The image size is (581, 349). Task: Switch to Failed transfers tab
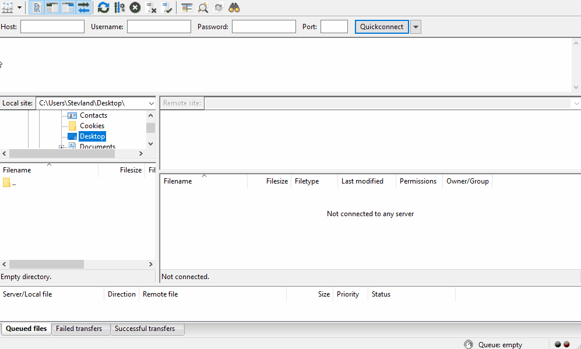pyautogui.click(x=81, y=329)
